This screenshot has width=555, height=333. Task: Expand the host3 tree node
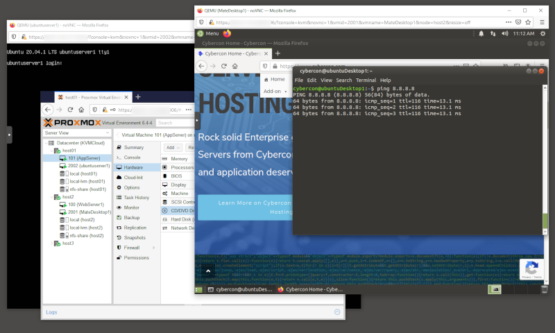(x=51, y=244)
